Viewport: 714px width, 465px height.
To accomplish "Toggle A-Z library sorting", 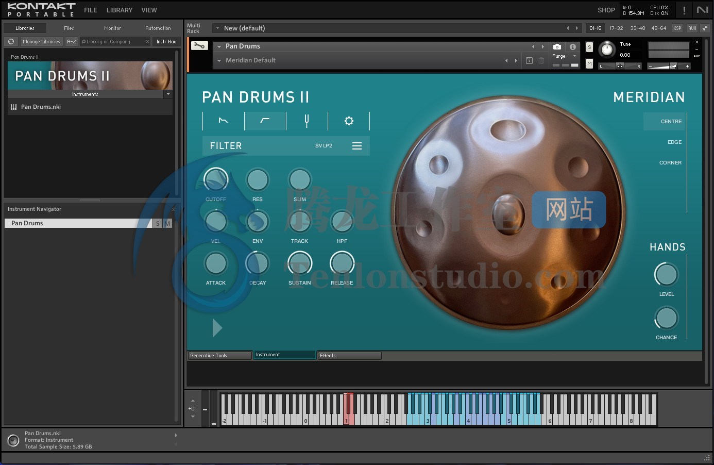I will coord(72,42).
